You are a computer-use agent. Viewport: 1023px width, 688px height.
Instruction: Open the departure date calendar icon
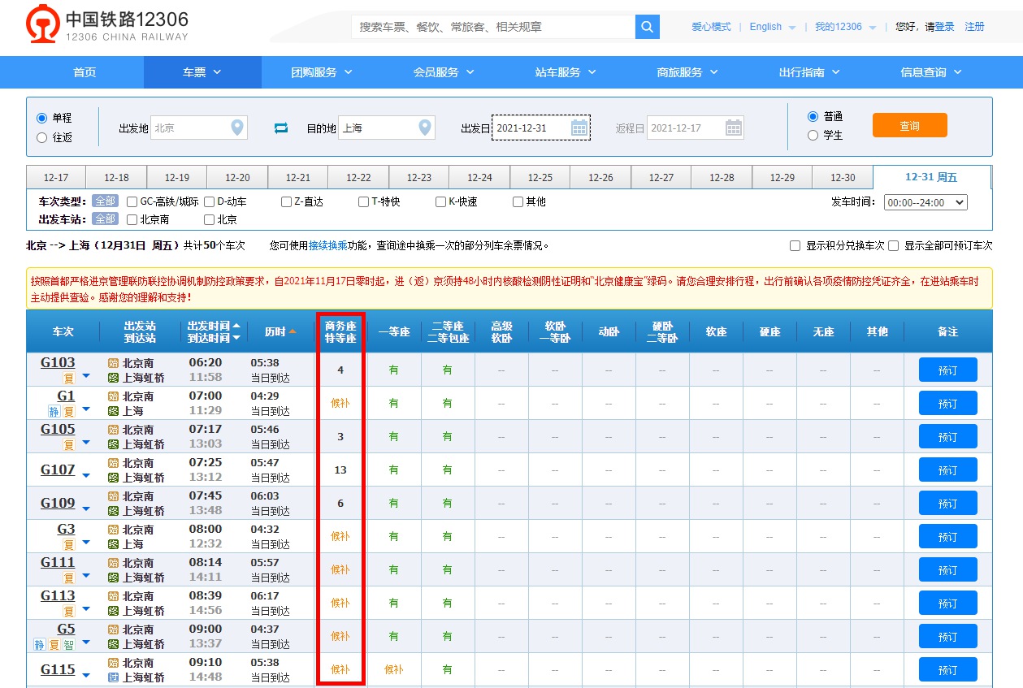click(x=579, y=128)
